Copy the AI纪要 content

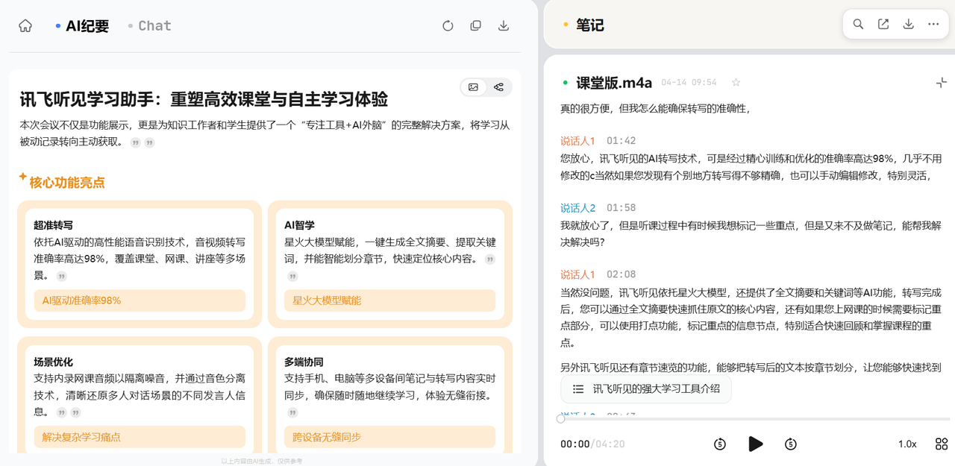(x=475, y=25)
